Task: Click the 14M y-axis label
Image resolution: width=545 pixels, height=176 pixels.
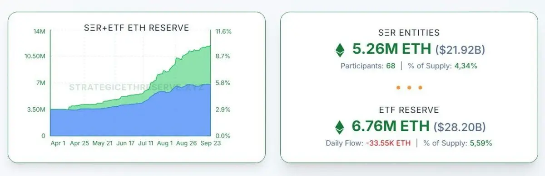Action: (x=39, y=31)
